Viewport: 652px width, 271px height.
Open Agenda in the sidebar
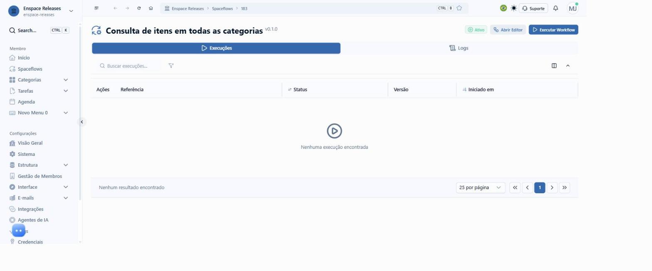pos(26,102)
